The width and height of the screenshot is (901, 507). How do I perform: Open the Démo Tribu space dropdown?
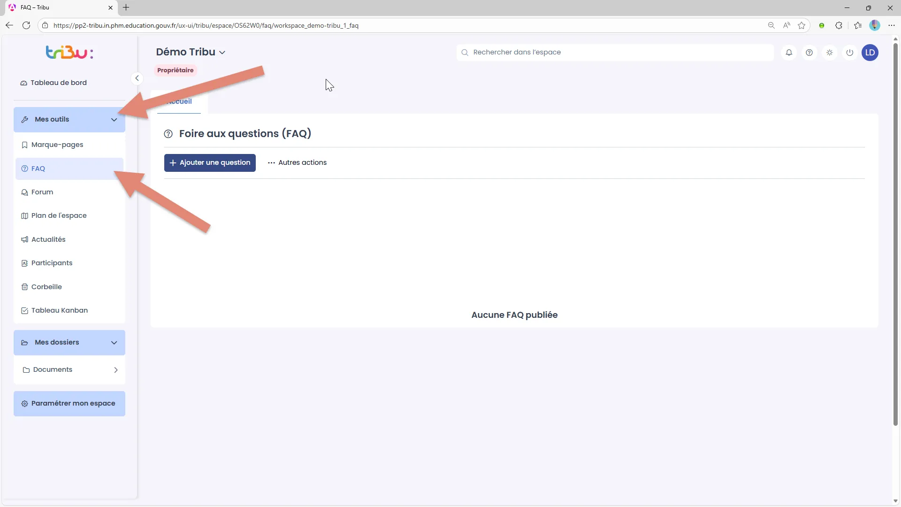191,52
